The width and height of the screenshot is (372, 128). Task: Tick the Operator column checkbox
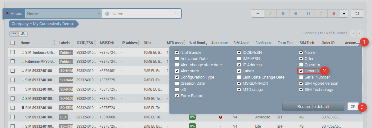coord(301,65)
